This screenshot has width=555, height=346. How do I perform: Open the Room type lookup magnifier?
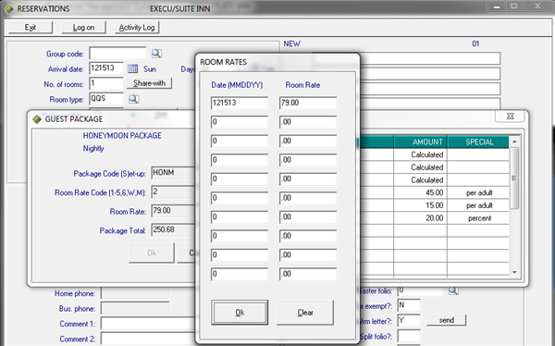pos(133,99)
